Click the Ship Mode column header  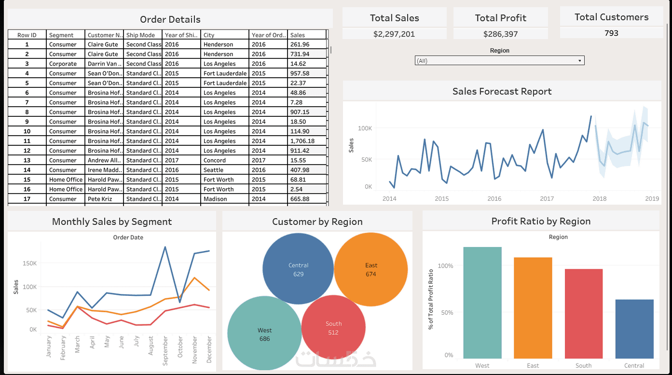(143, 35)
